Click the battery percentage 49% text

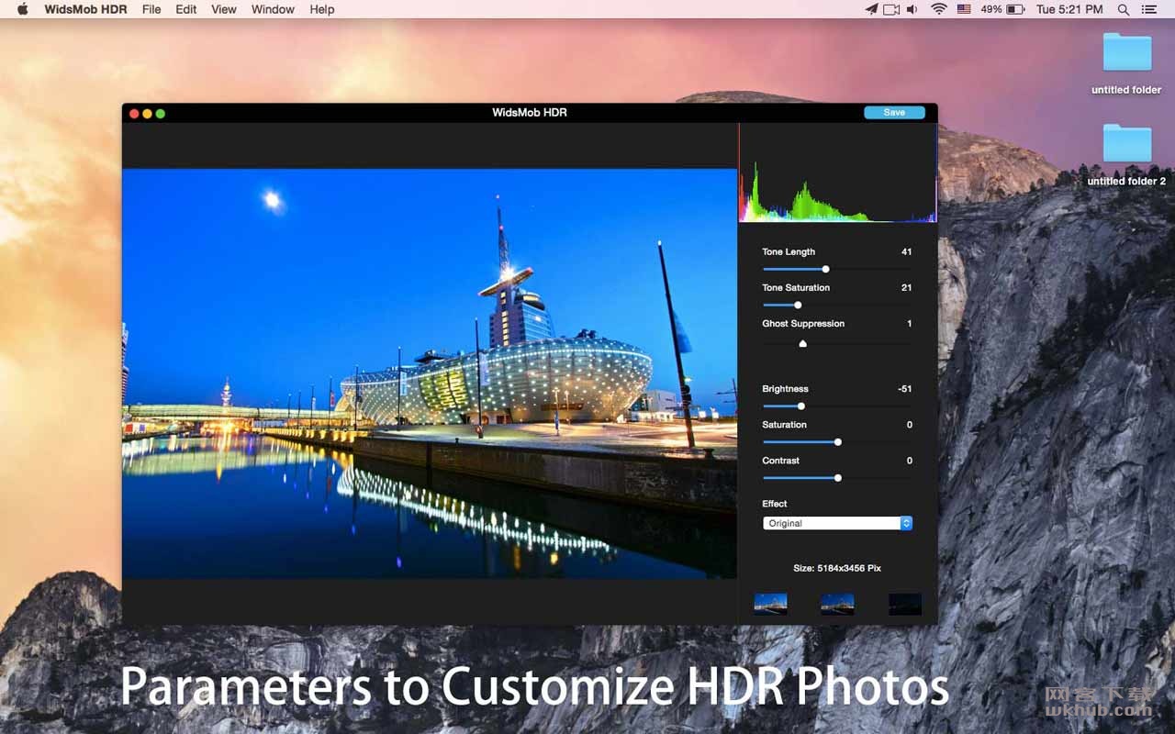(x=991, y=9)
